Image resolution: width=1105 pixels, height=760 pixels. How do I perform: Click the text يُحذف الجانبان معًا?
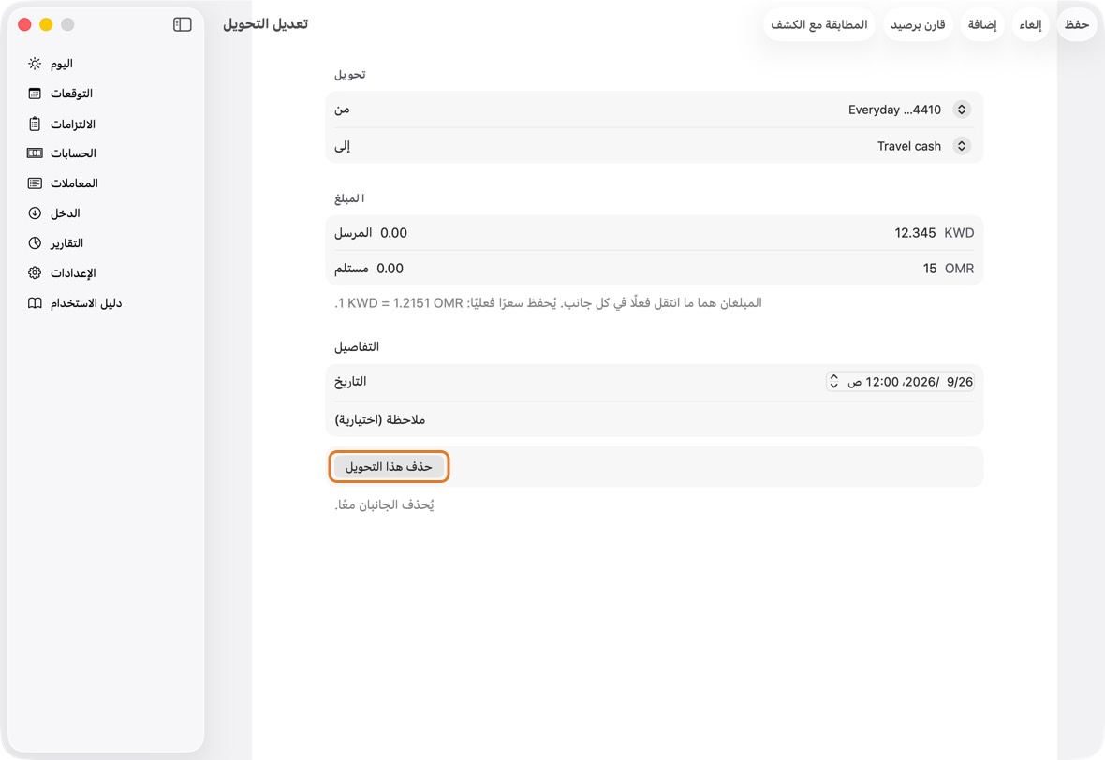(384, 505)
